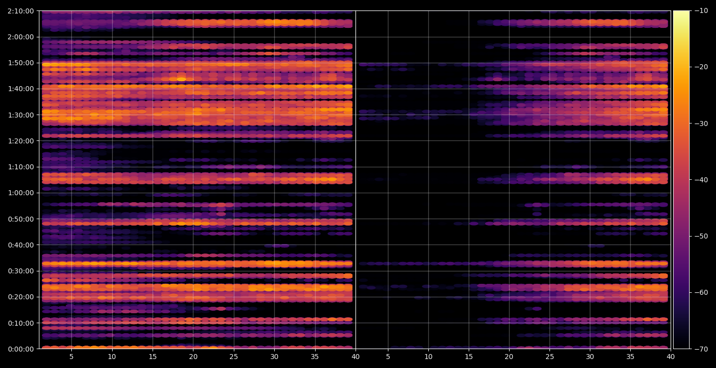Click x-axis tick 15 of the left panel
The width and height of the screenshot is (716, 368).
(153, 357)
